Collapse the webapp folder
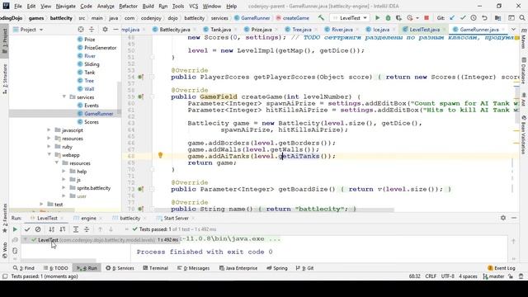This screenshot has width=528, height=297. [49, 155]
